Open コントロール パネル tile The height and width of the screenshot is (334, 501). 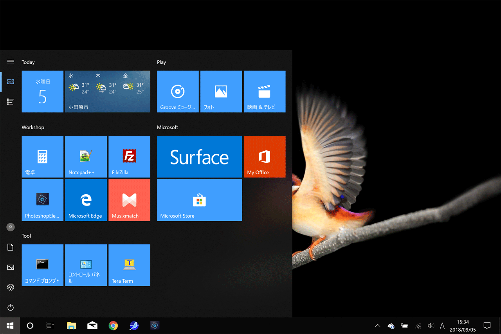(x=86, y=265)
